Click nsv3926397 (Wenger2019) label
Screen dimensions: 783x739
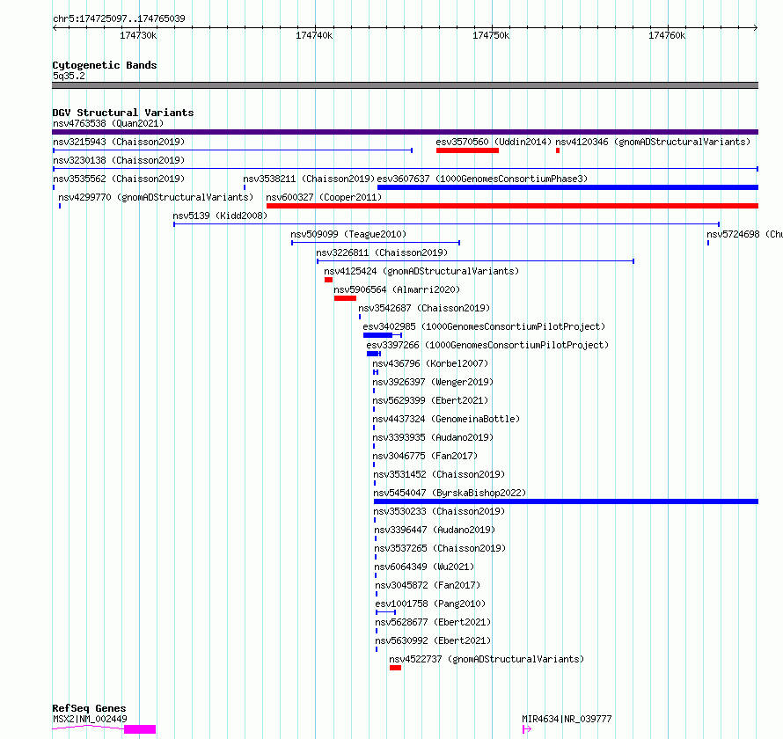tap(433, 382)
